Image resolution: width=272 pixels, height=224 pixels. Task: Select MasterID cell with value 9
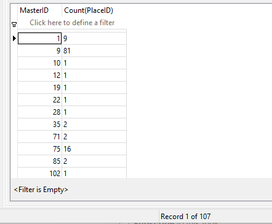[x=39, y=51]
